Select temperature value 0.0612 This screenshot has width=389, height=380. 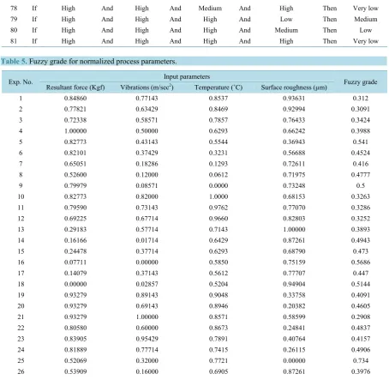(x=218, y=175)
